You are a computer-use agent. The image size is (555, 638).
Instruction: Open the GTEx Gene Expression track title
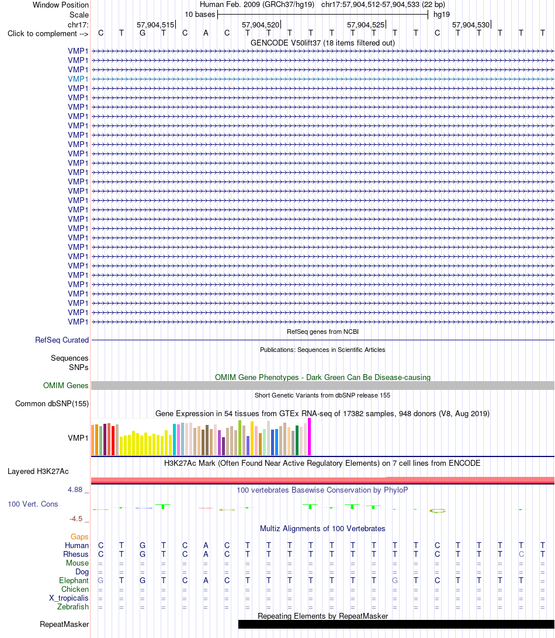coord(322,413)
